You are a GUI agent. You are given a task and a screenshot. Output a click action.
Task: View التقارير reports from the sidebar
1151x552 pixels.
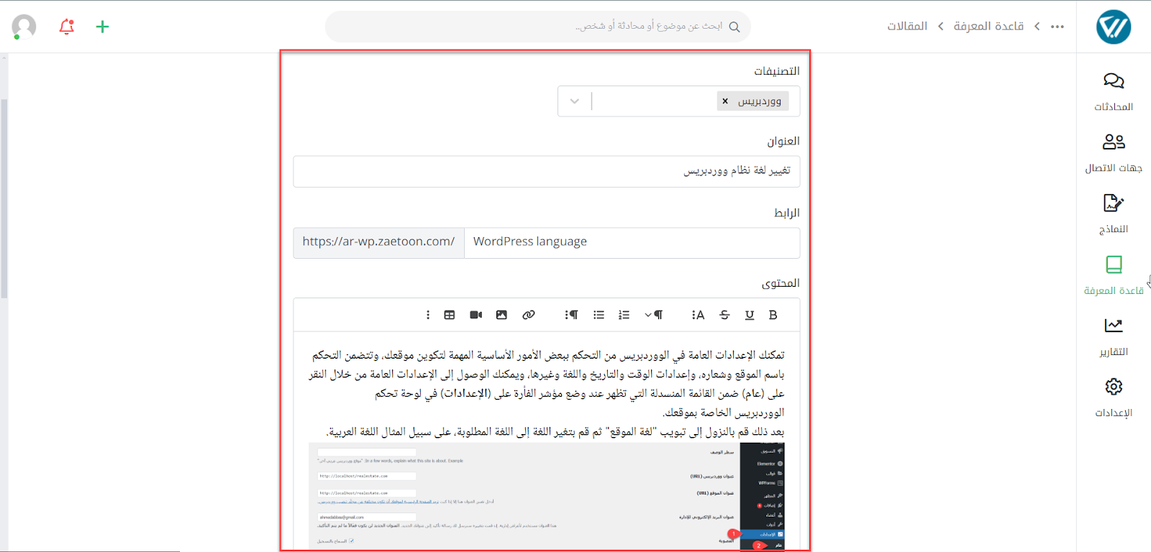point(1114,336)
